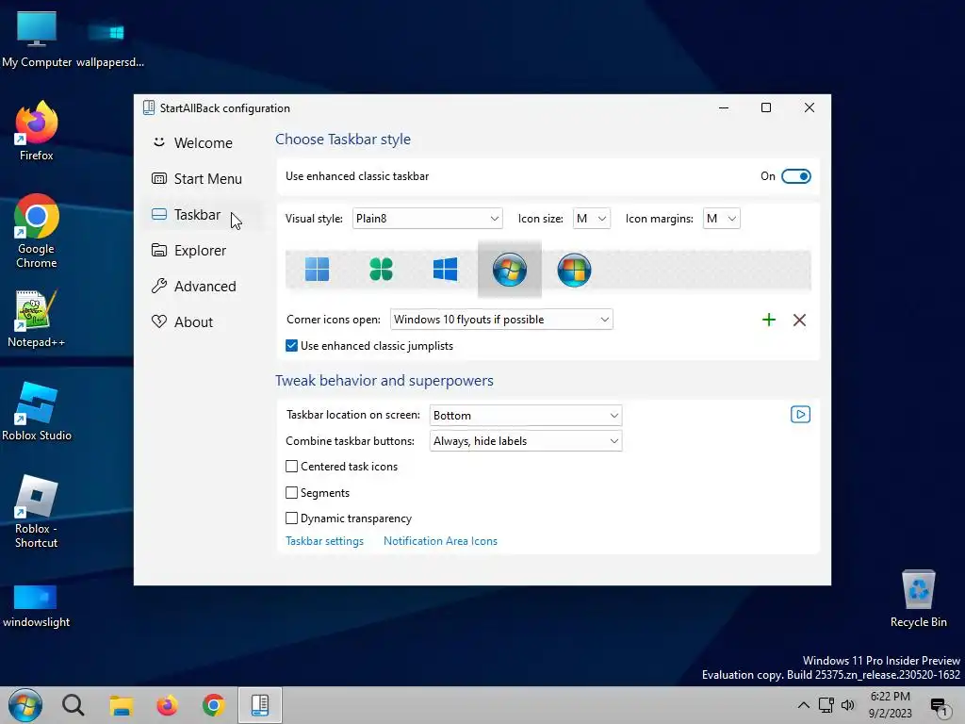Open Taskbar location on screen dropdown
Screen dimensions: 965x724
pos(526,416)
